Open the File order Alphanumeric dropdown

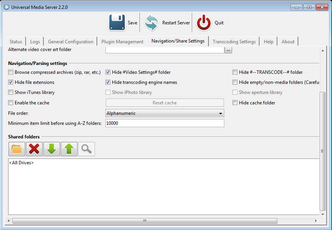pyautogui.click(x=165, y=113)
